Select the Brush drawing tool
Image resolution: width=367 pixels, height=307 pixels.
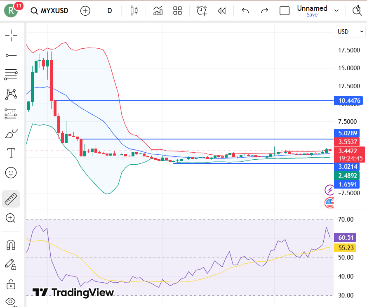(x=11, y=133)
